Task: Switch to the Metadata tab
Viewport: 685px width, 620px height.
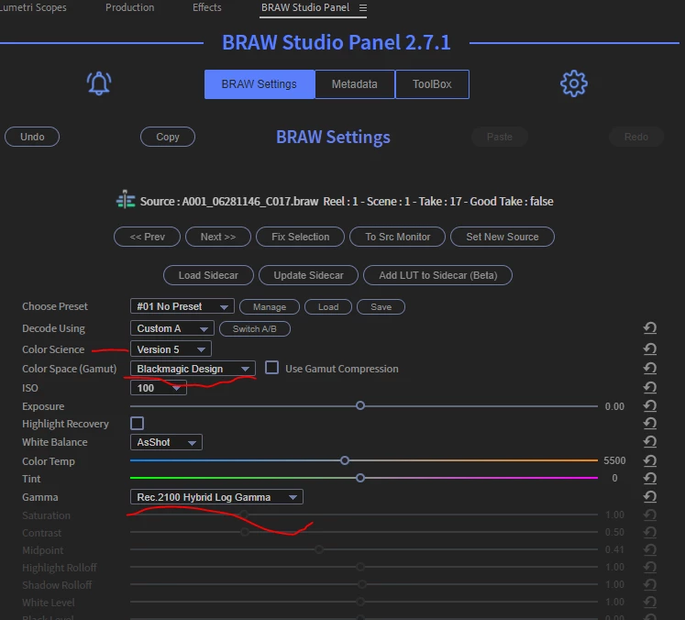Action: pyautogui.click(x=355, y=84)
